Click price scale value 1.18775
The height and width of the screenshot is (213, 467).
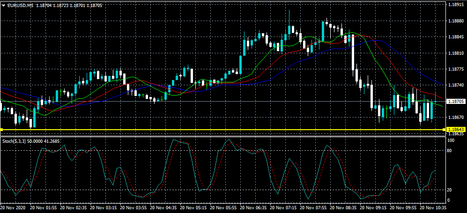pos(457,69)
